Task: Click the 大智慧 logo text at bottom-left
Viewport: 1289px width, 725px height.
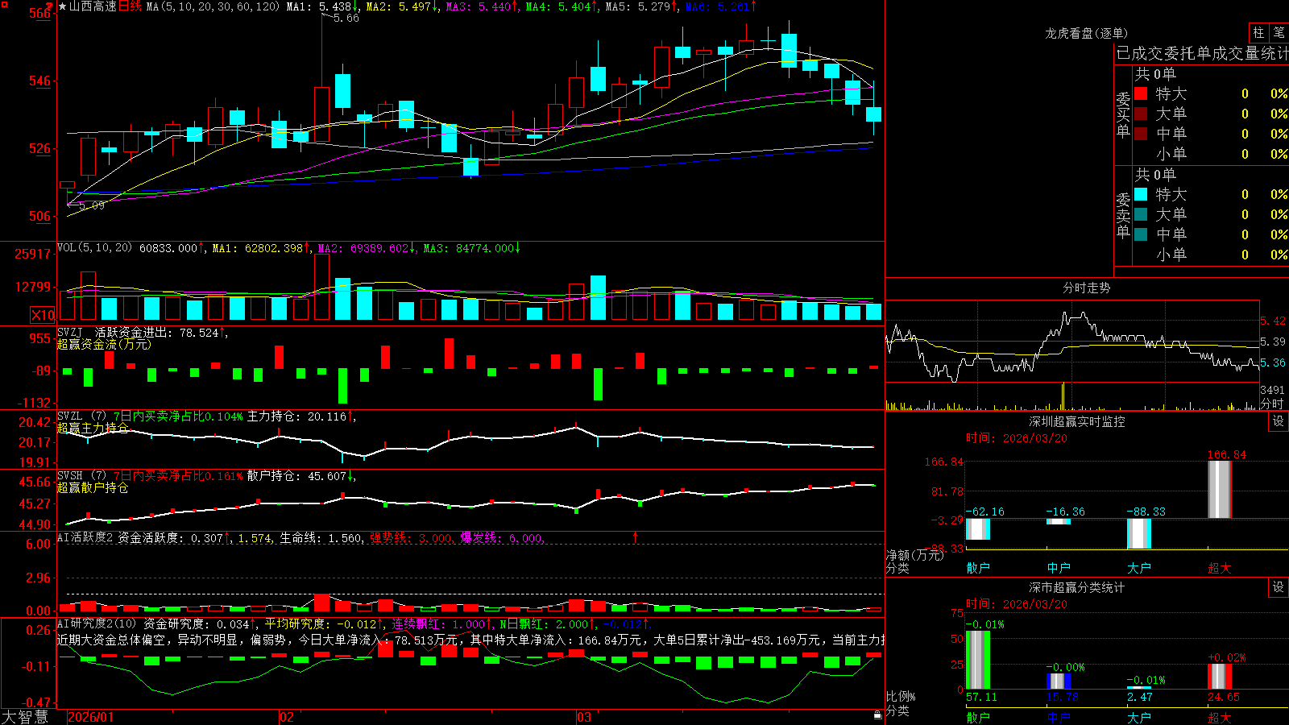Action: pos(25,716)
